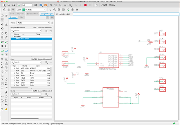180x125 pixels.
Task: Select the Delete trash can tool
Action: coord(2,37)
